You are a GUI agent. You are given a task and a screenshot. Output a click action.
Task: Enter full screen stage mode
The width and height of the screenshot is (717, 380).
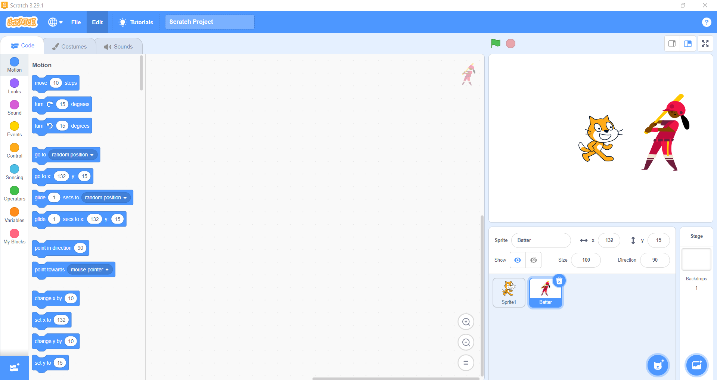coord(705,44)
